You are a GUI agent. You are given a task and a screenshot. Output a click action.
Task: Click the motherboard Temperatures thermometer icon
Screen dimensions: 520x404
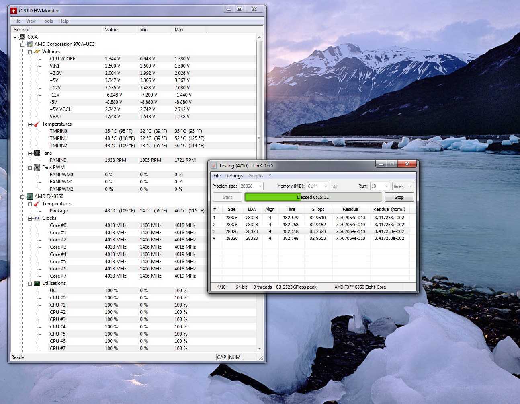click(37, 124)
